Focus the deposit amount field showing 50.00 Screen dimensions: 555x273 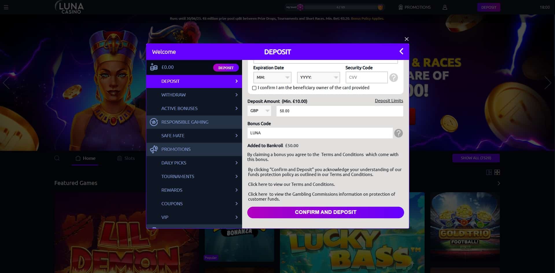[340, 111]
